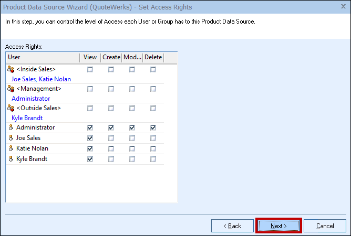Click the Administrator user icon
Viewport: 351px width, 236px height.
tap(11, 127)
